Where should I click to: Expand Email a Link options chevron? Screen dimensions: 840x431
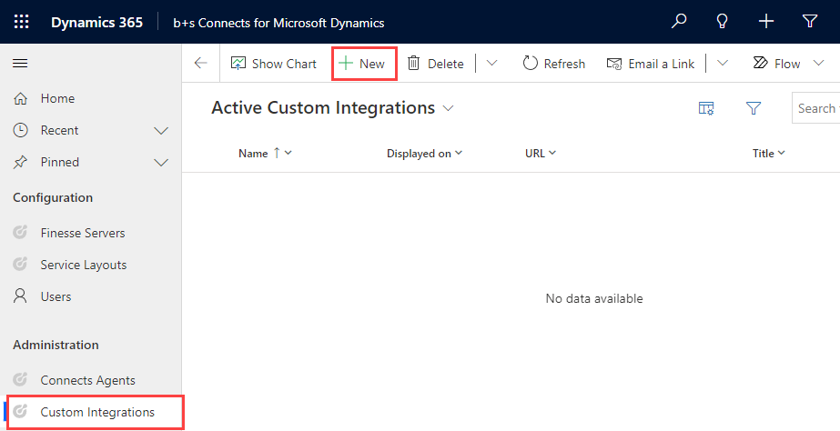[722, 63]
